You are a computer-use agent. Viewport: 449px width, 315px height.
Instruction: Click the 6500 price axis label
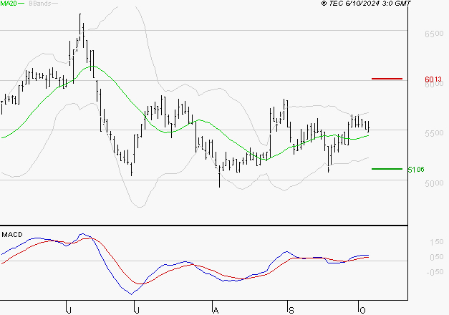[x=434, y=34]
